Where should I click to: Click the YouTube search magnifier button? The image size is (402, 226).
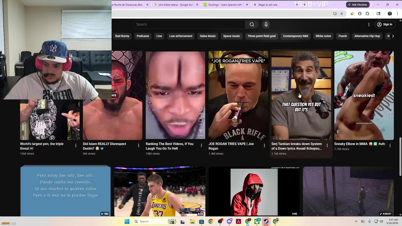pyautogui.click(x=252, y=24)
